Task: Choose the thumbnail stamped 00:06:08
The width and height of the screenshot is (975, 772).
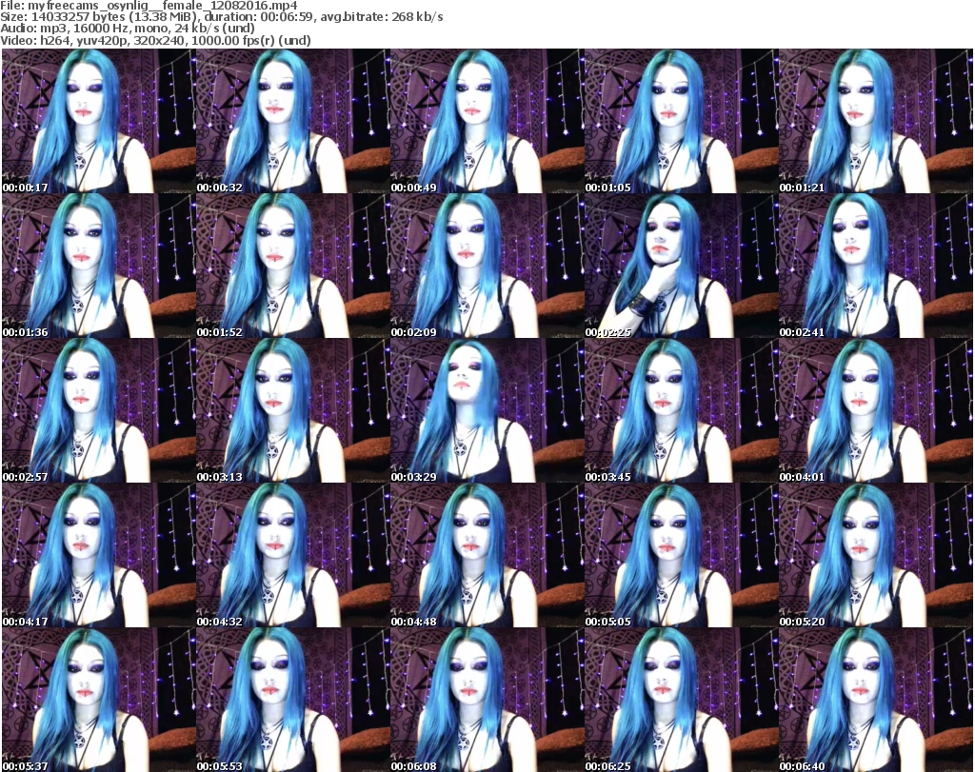Action: point(487,700)
